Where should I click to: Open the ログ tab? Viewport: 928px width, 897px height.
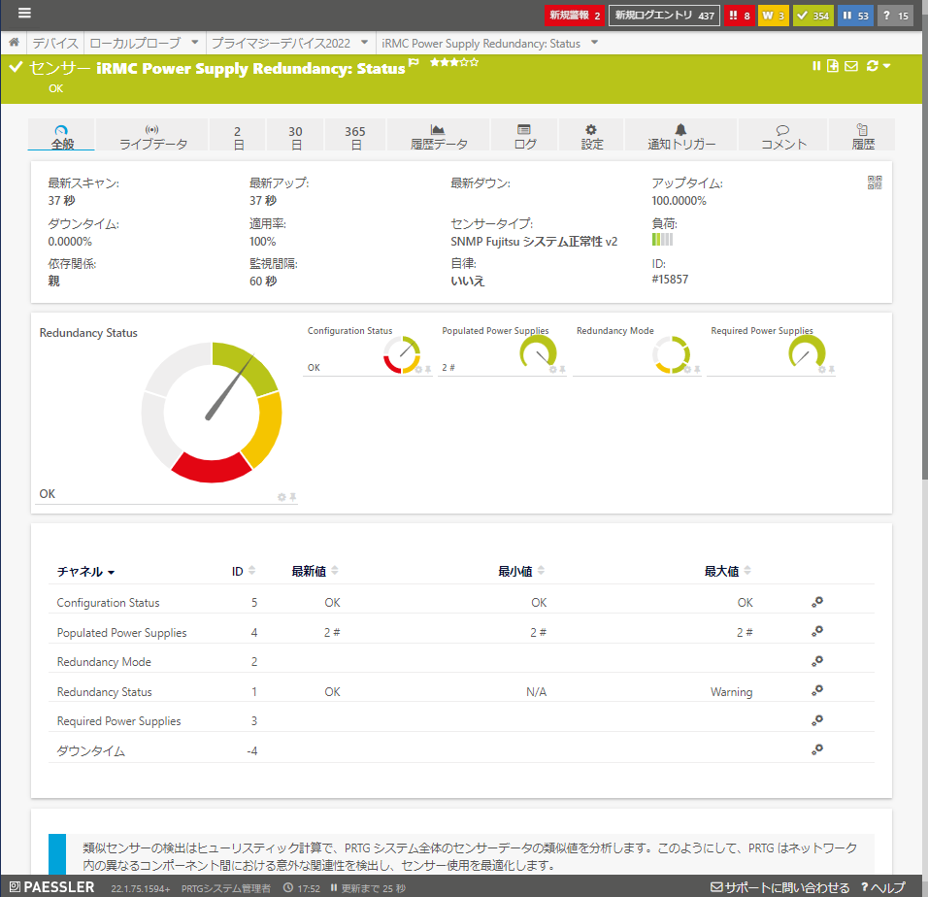pyautogui.click(x=524, y=136)
